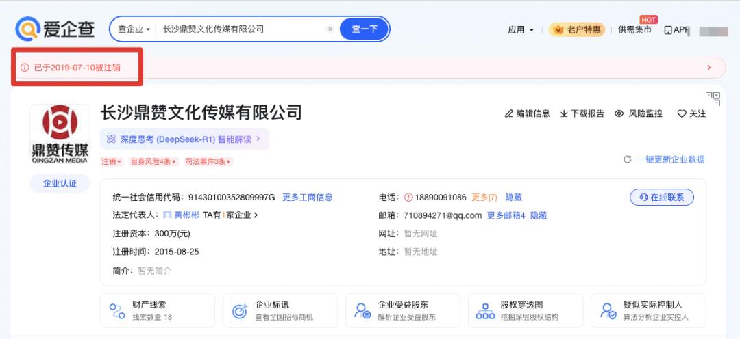The width and height of the screenshot is (740, 339).
Task: Hide the phone number via 隐藏
Action: 513,198
